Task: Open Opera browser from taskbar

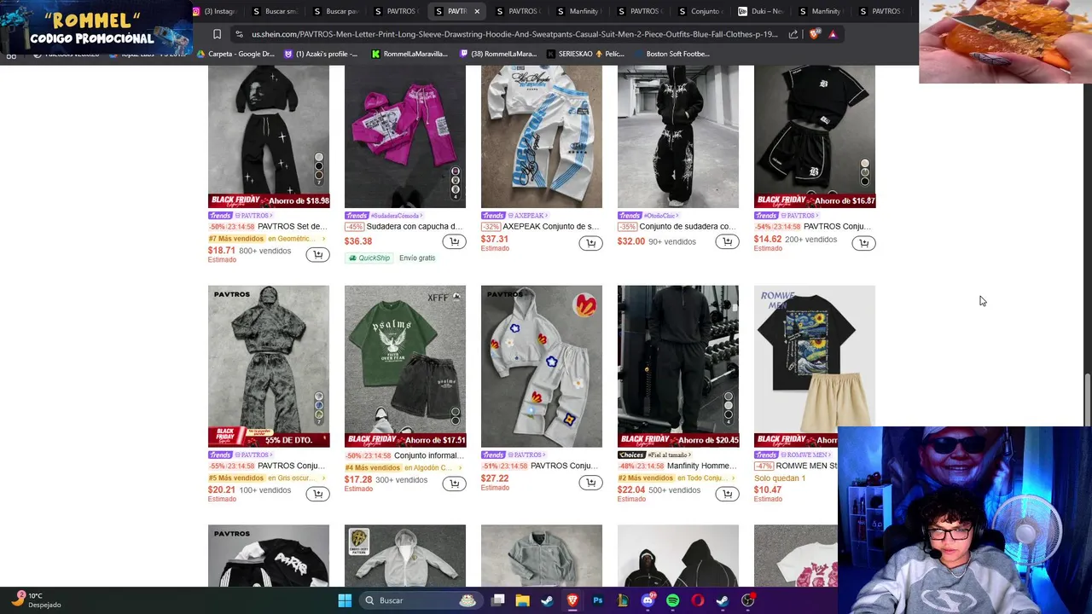Action: (x=698, y=600)
